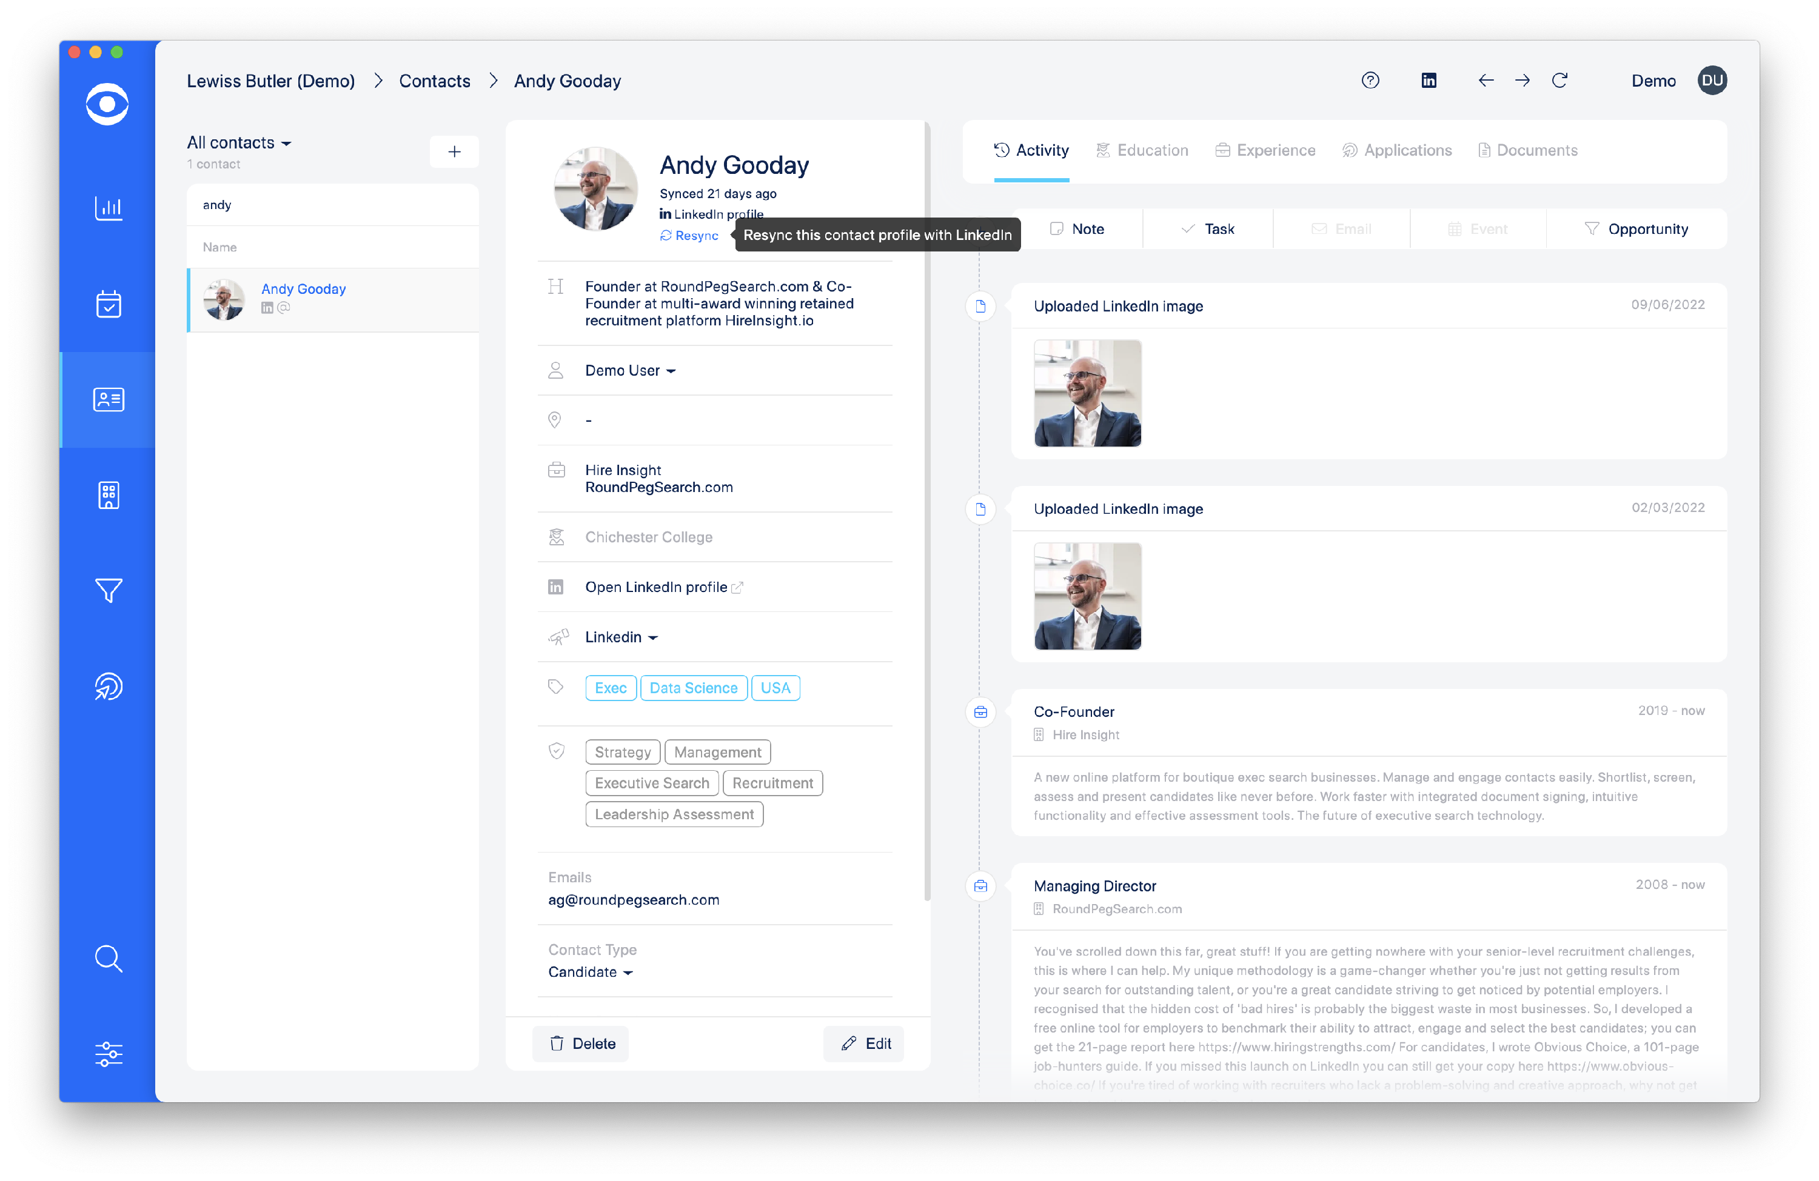Expand the All contacts dropdown

pos(238,143)
